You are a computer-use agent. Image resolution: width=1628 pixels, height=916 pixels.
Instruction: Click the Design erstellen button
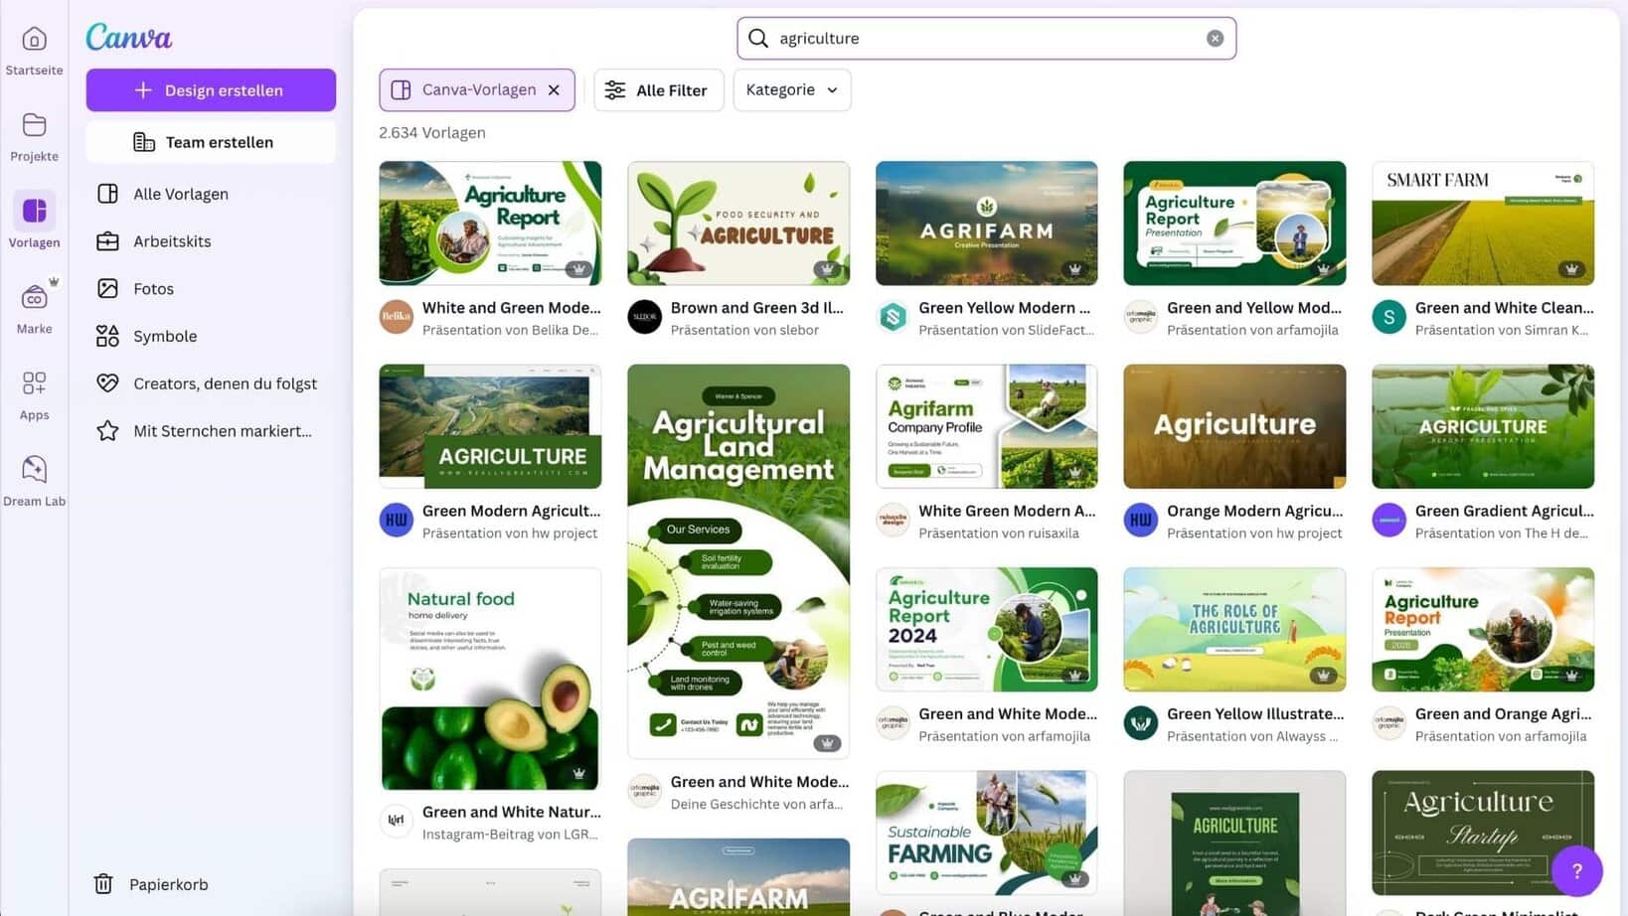coord(211,90)
